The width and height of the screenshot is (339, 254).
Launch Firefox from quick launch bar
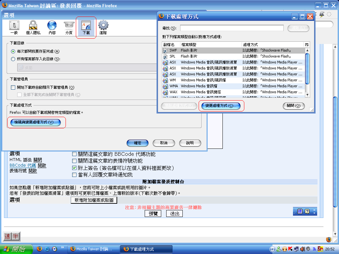point(39,249)
